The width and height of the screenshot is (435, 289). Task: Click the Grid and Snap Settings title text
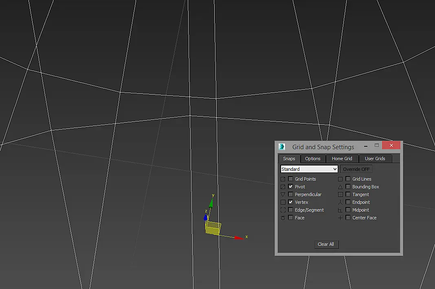point(323,147)
